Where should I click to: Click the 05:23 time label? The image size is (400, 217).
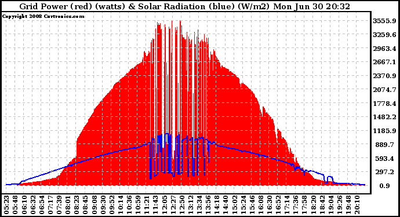(6, 205)
